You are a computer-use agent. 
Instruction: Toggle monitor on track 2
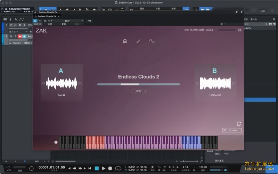24,36
